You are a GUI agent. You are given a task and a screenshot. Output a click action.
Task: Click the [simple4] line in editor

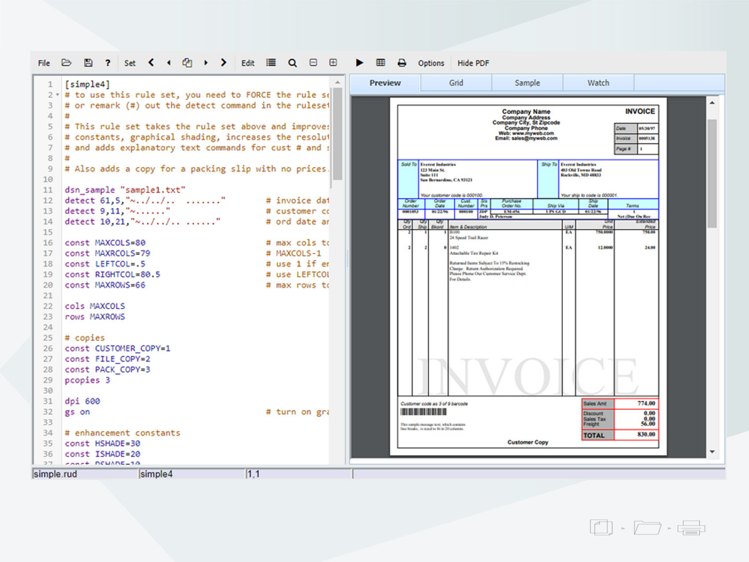tap(87, 84)
